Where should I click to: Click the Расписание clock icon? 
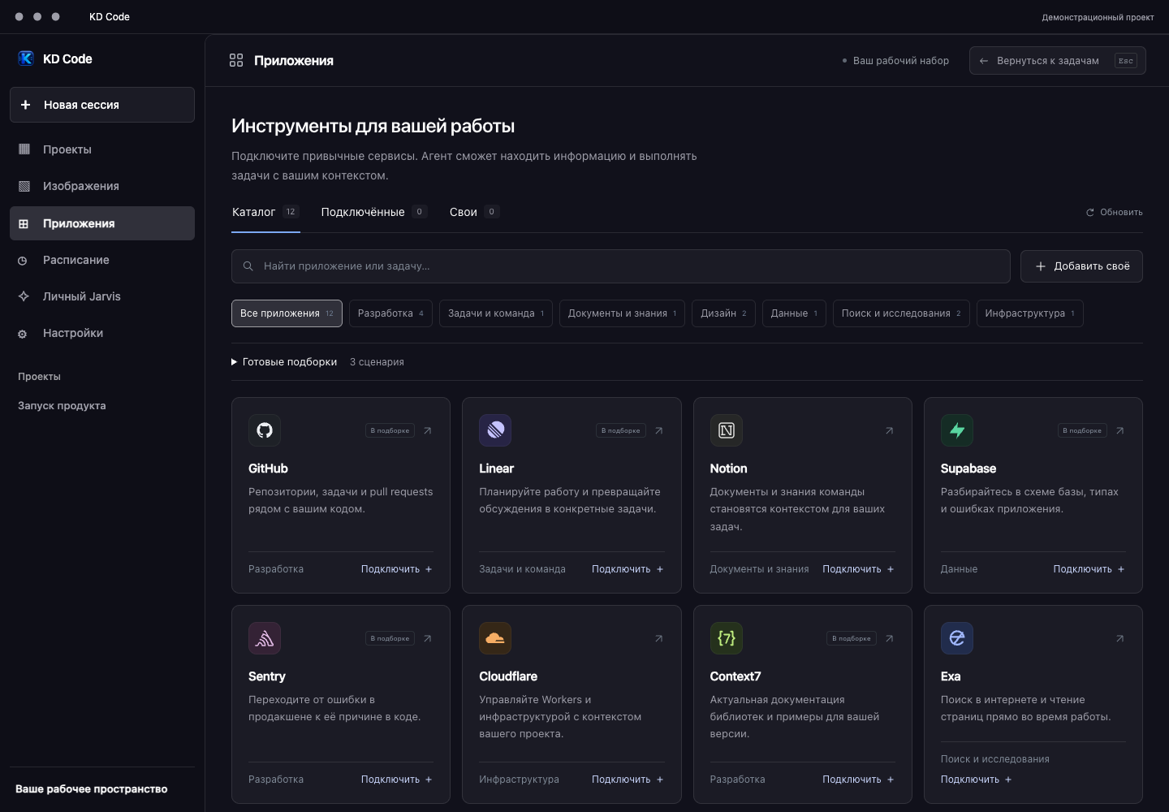click(23, 261)
